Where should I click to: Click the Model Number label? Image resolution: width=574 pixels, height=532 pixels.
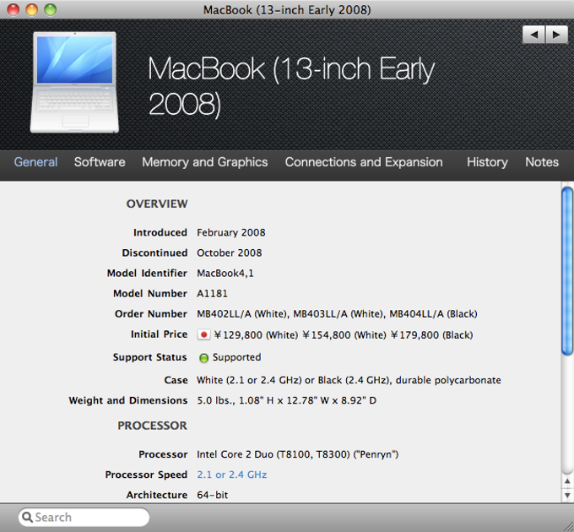pyautogui.click(x=150, y=293)
